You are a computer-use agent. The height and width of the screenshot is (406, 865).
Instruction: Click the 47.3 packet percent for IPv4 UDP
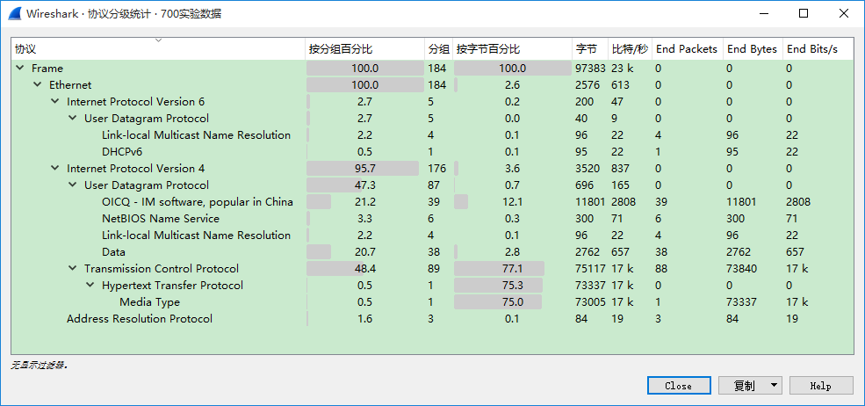(x=365, y=185)
